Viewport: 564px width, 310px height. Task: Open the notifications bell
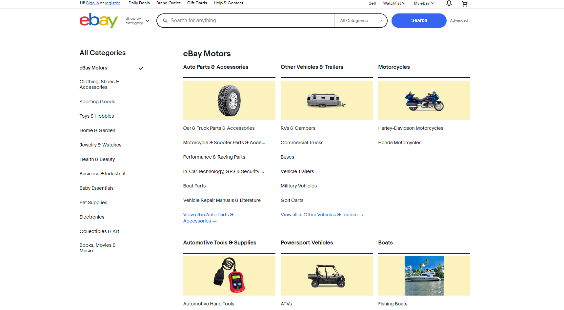448,3
